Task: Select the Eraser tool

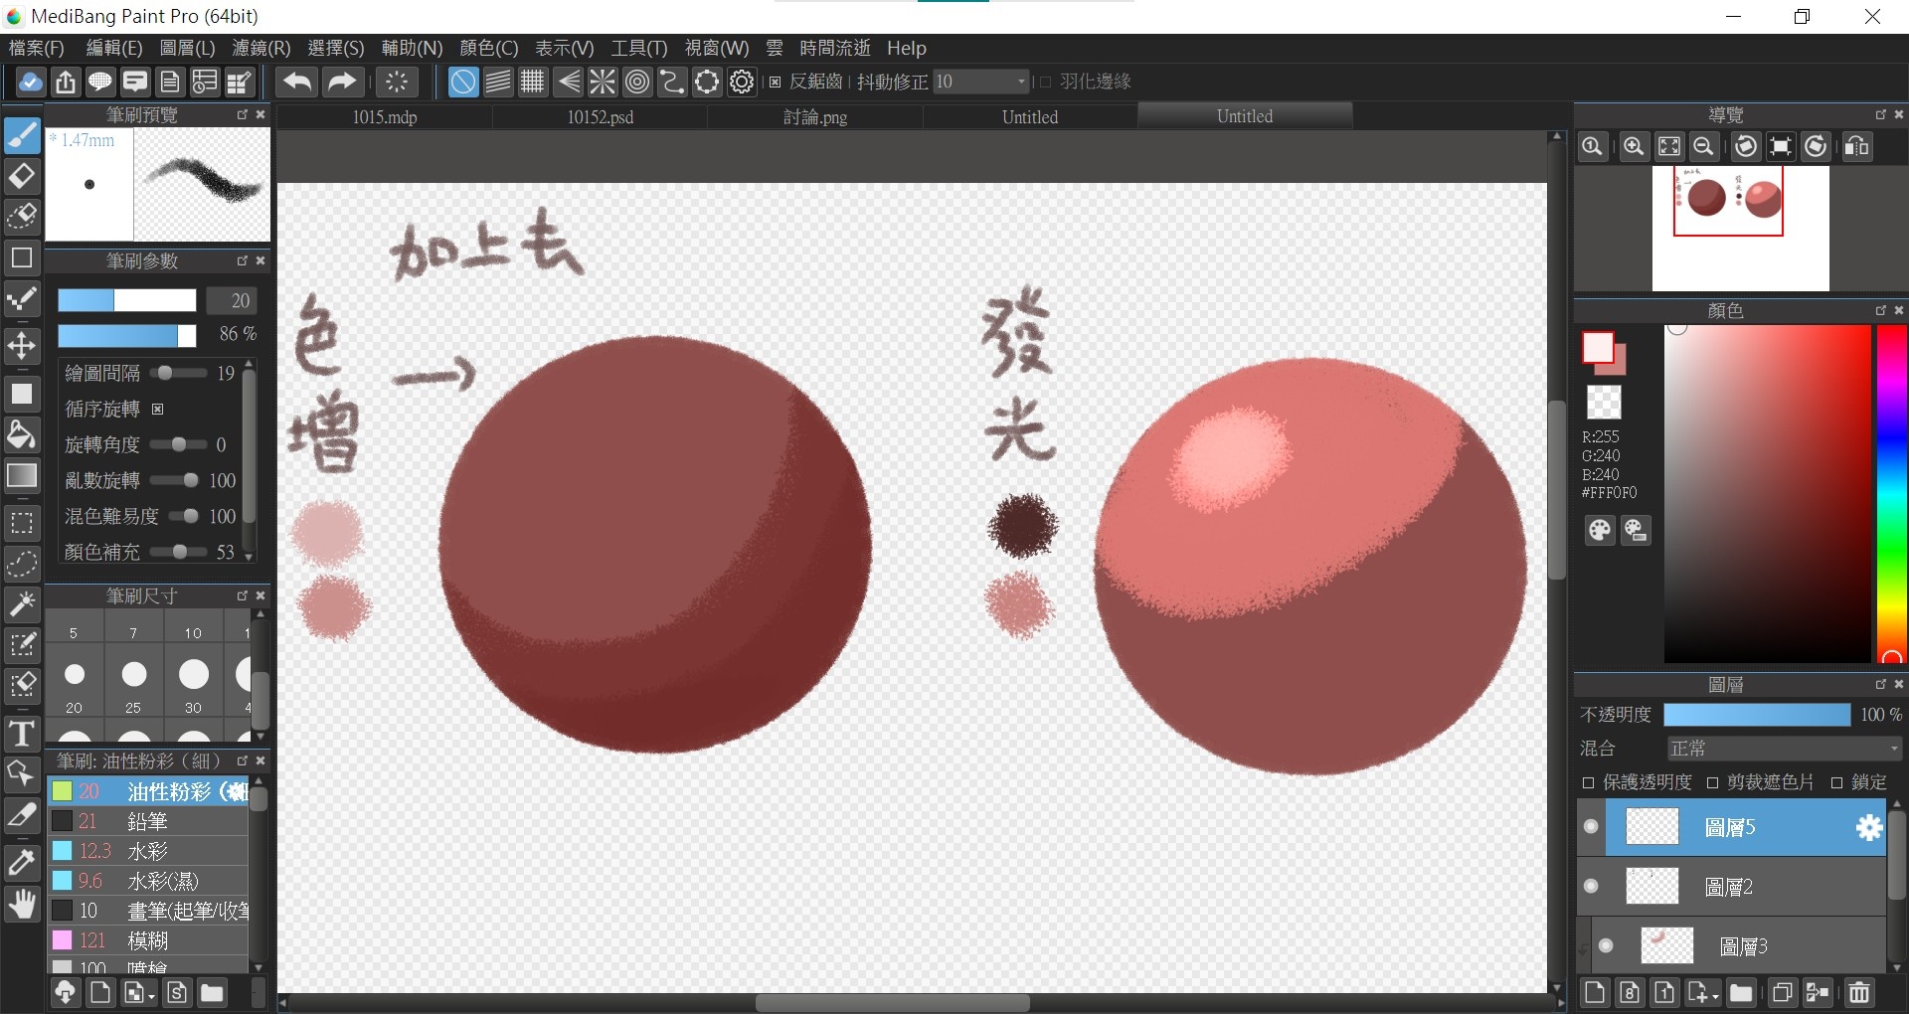Action: pos(22,176)
